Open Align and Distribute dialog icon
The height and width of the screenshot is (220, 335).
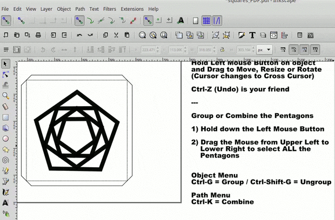(x=284, y=35)
